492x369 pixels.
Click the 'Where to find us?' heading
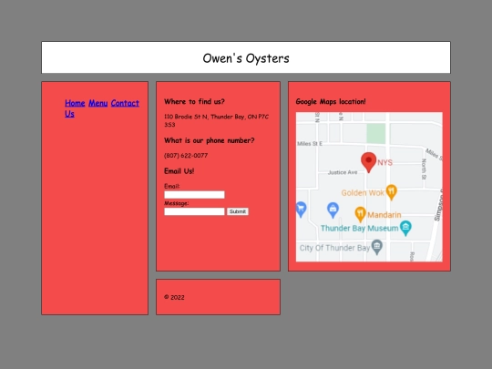[x=194, y=102]
